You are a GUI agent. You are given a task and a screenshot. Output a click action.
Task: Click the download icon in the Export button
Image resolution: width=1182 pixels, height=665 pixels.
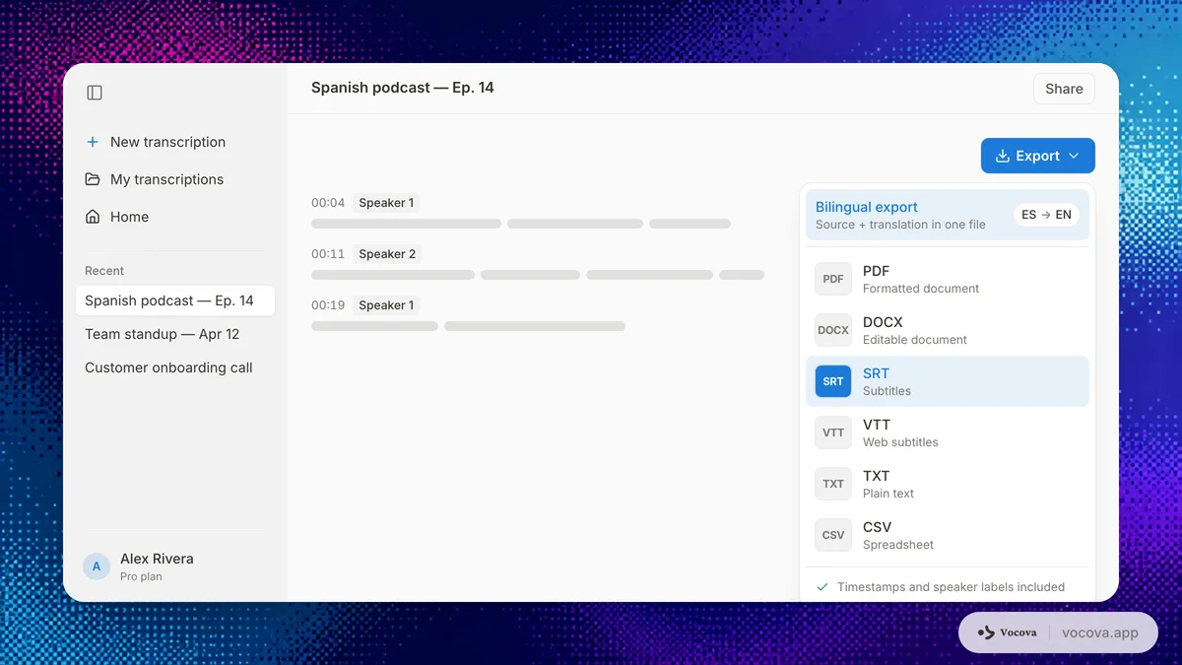point(1003,156)
